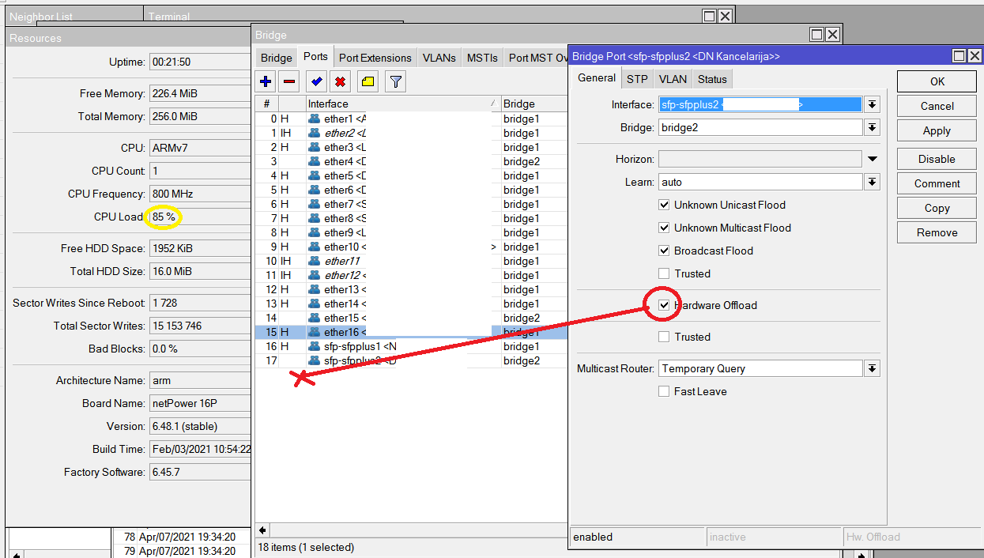Click the interface icon of ether3 row
The height and width of the screenshot is (558, 984).
coord(315,147)
